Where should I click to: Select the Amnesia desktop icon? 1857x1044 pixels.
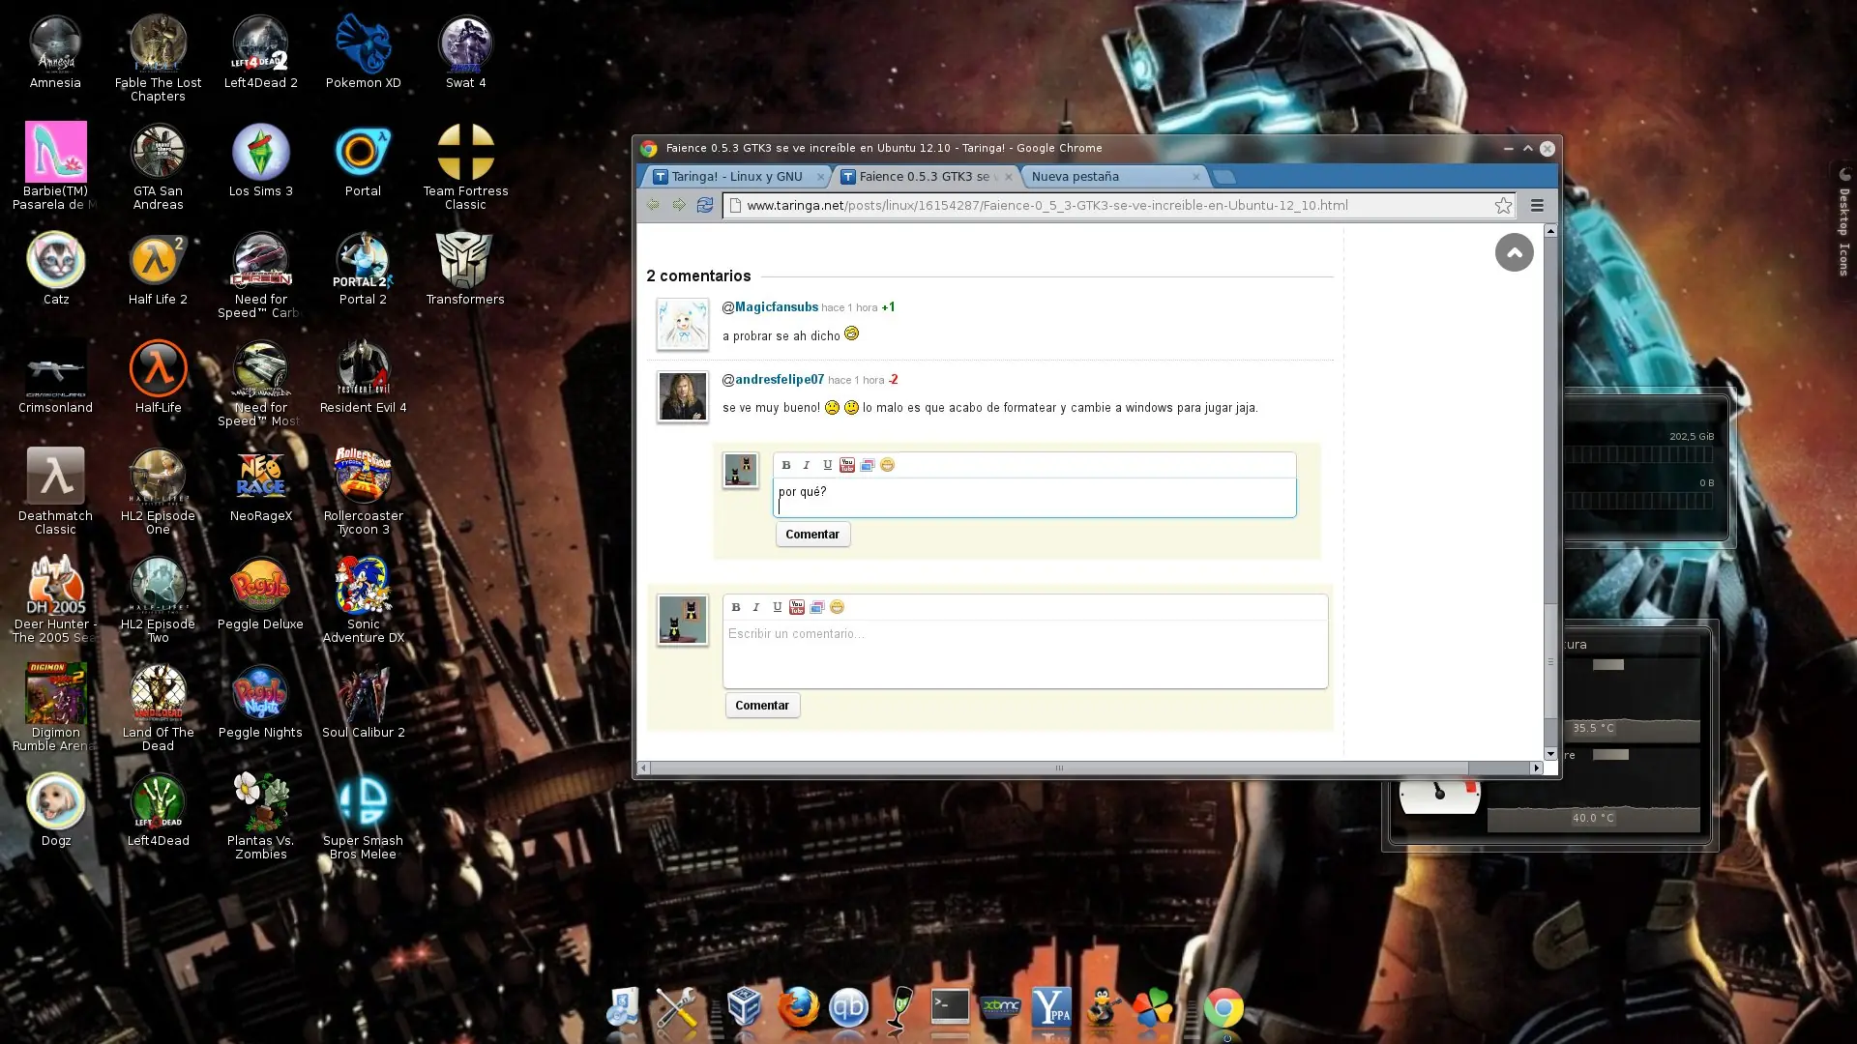(x=55, y=53)
